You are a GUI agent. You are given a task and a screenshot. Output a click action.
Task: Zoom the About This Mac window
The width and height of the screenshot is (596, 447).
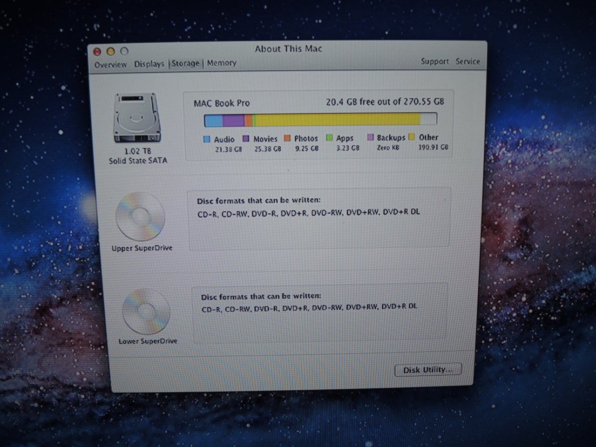coord(124,51)
